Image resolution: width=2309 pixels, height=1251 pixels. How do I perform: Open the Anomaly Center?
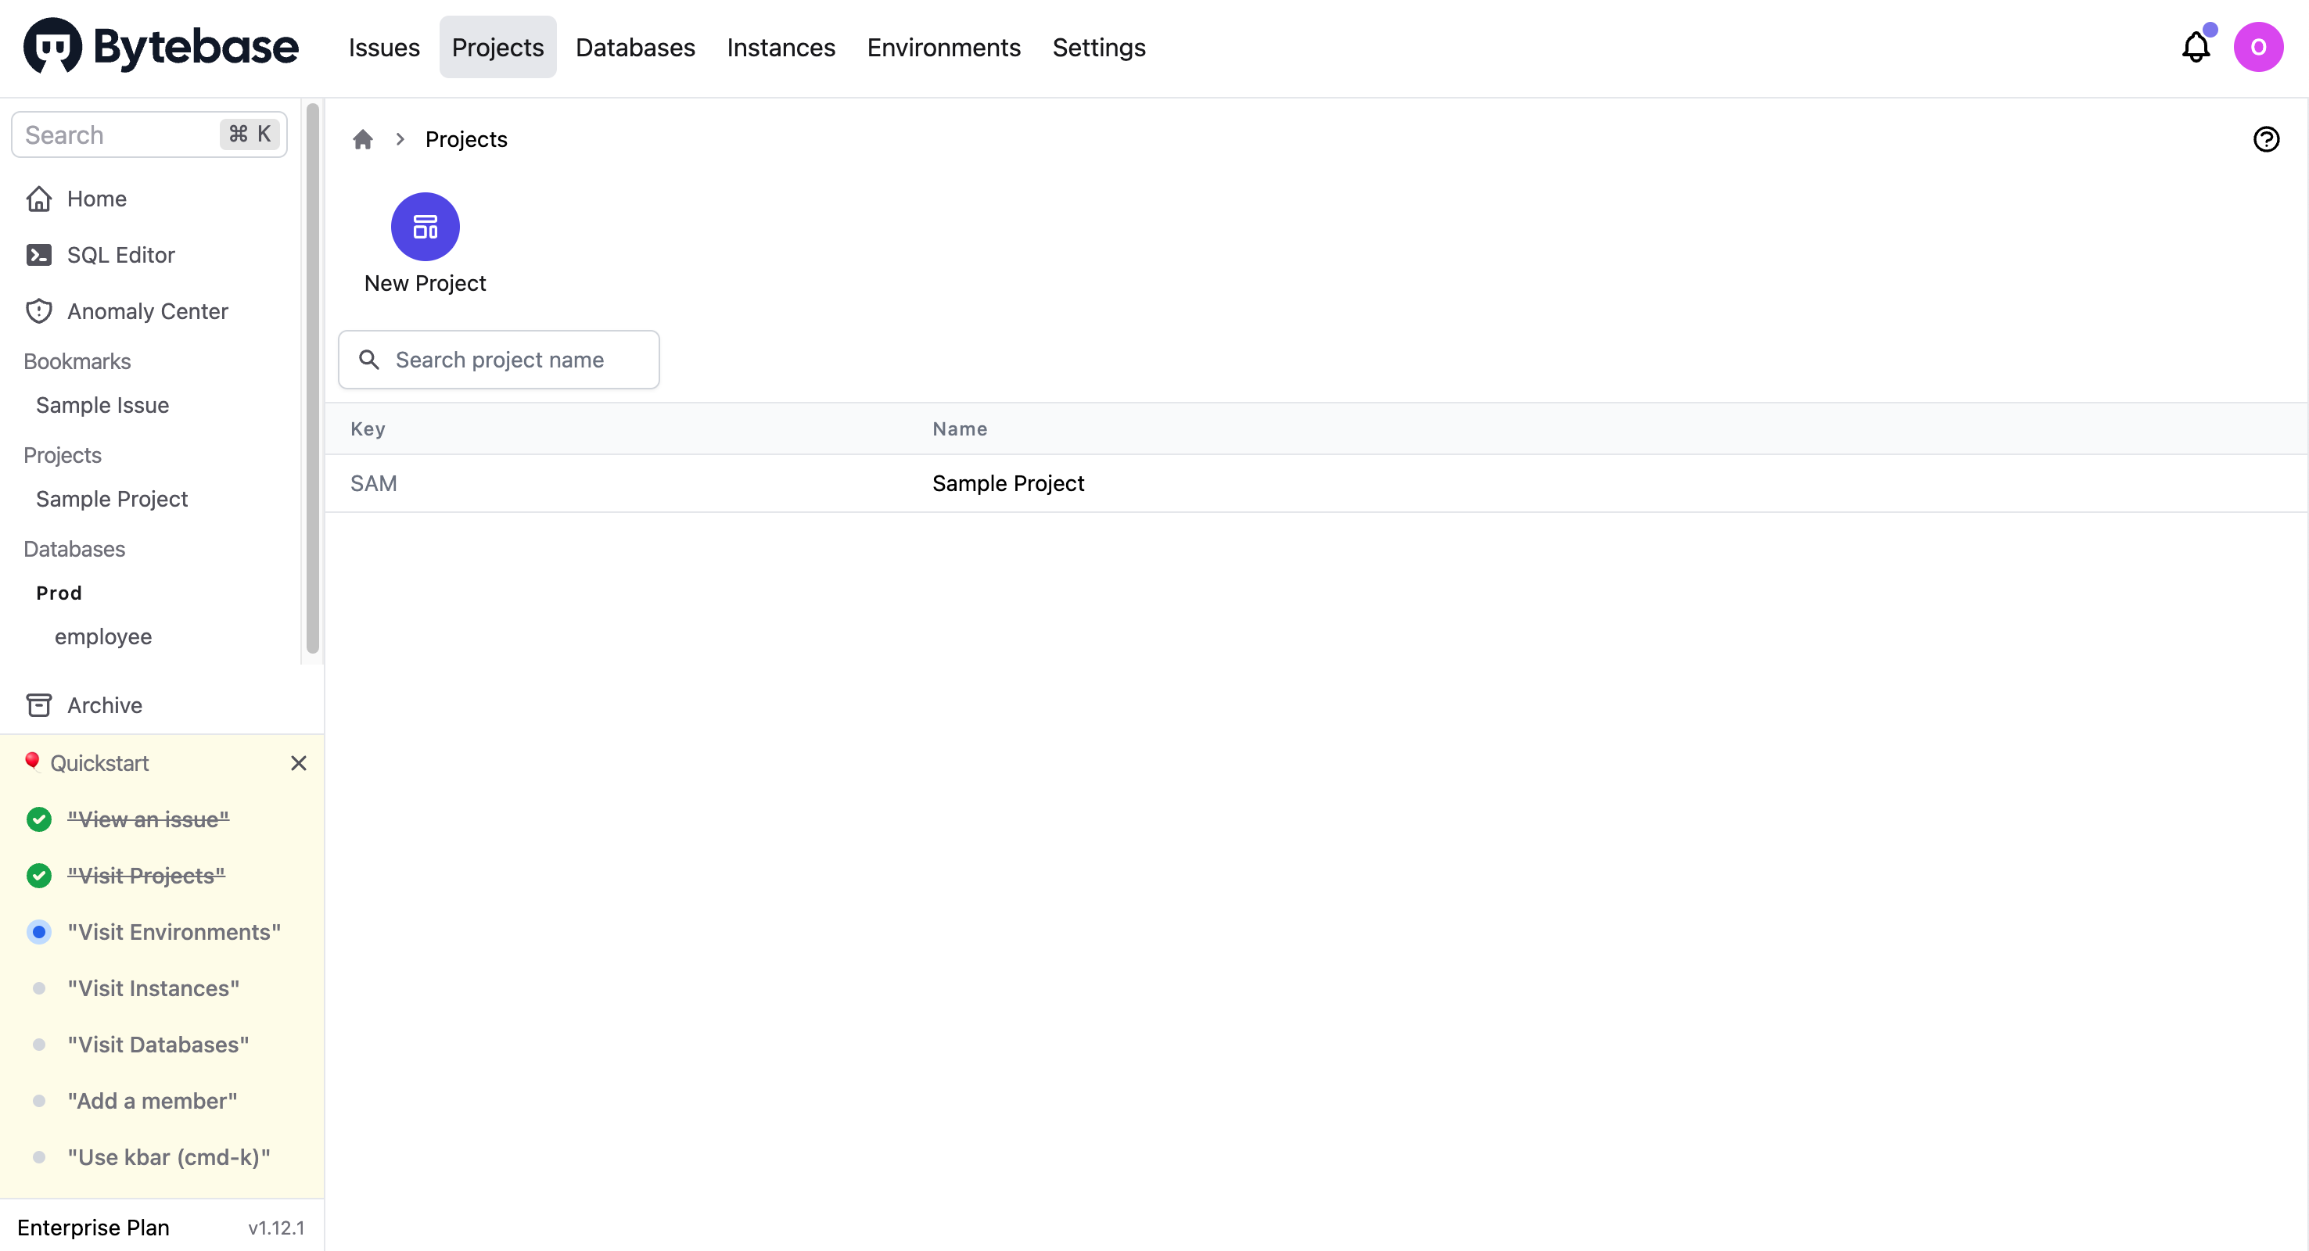pyautogui.click(x=147, y=311)
